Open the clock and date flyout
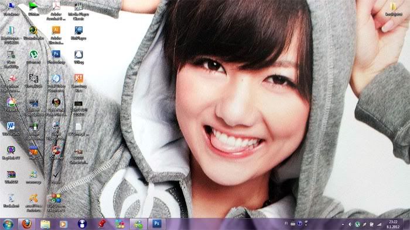The width and height of the screenshot is (410, 230). pos(393,224)
